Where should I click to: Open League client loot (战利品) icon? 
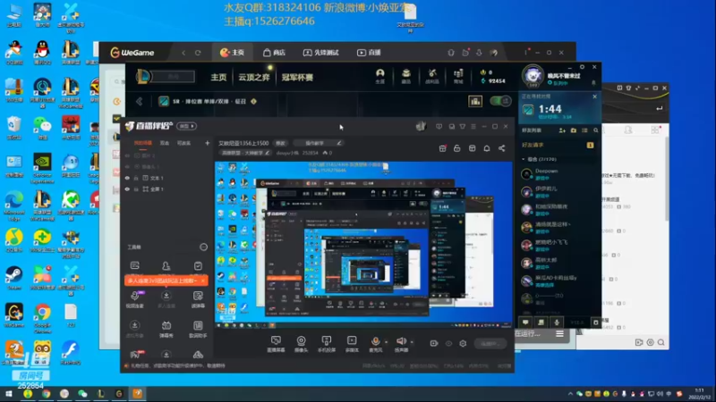coord(432,76)
